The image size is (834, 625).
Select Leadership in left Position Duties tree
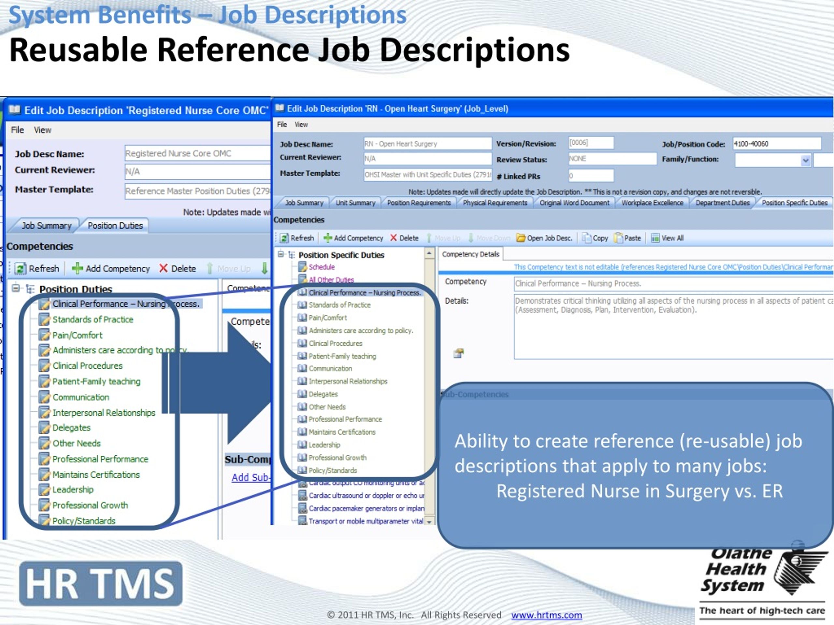pyautogui.click(x=73, y=490)
